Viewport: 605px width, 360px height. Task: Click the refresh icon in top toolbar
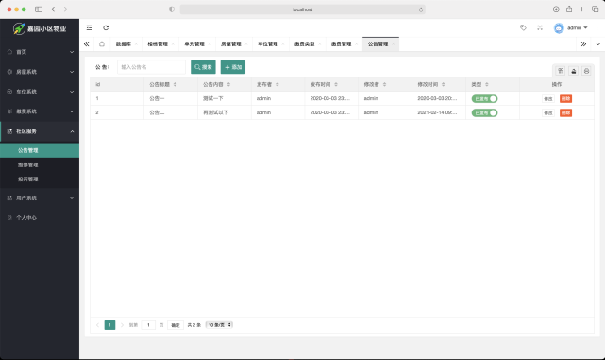pos(106,27)
